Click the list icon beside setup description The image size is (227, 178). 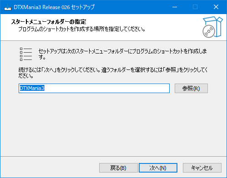click(x=26, y=54)
